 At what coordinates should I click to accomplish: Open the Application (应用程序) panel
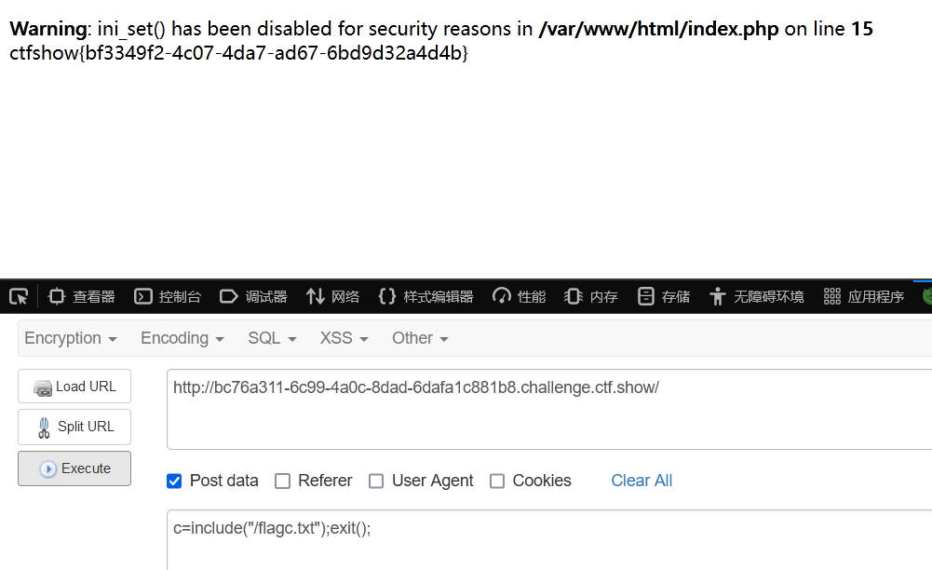864,296
